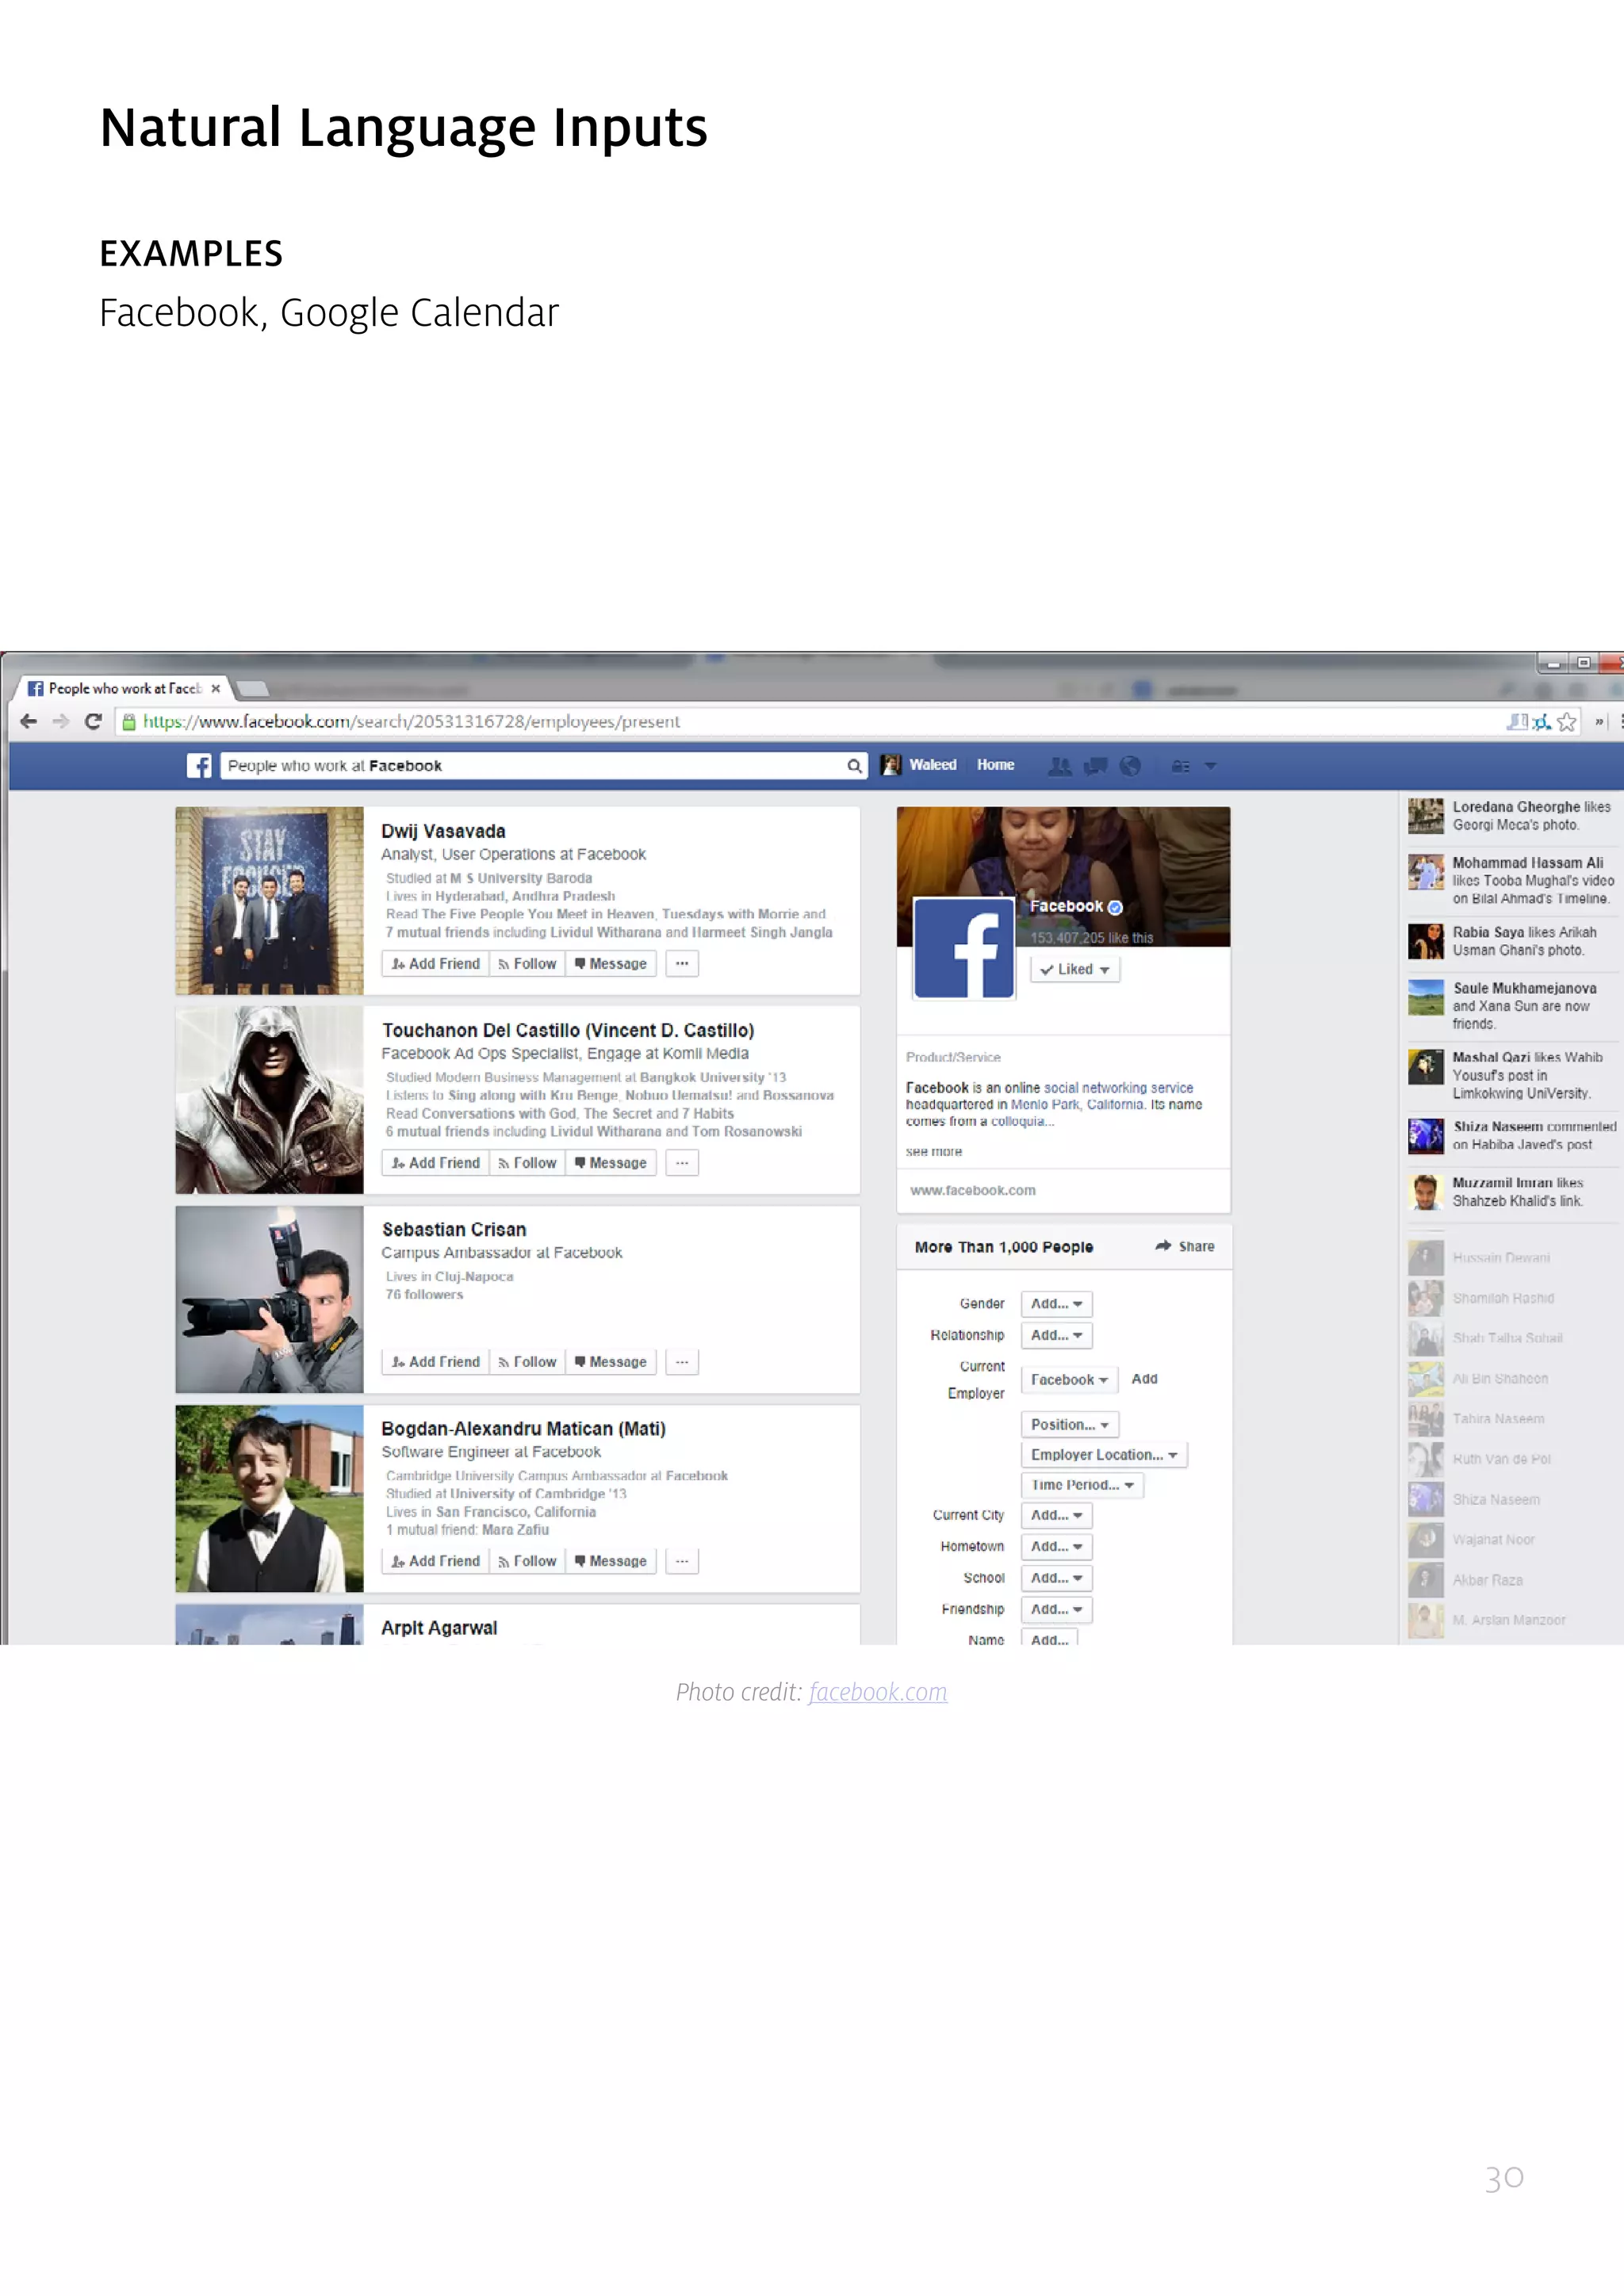The width and height of the screenshot is (1624, 2296).
Task: Reload the page with refresh icon
Action: click(93, 721)
